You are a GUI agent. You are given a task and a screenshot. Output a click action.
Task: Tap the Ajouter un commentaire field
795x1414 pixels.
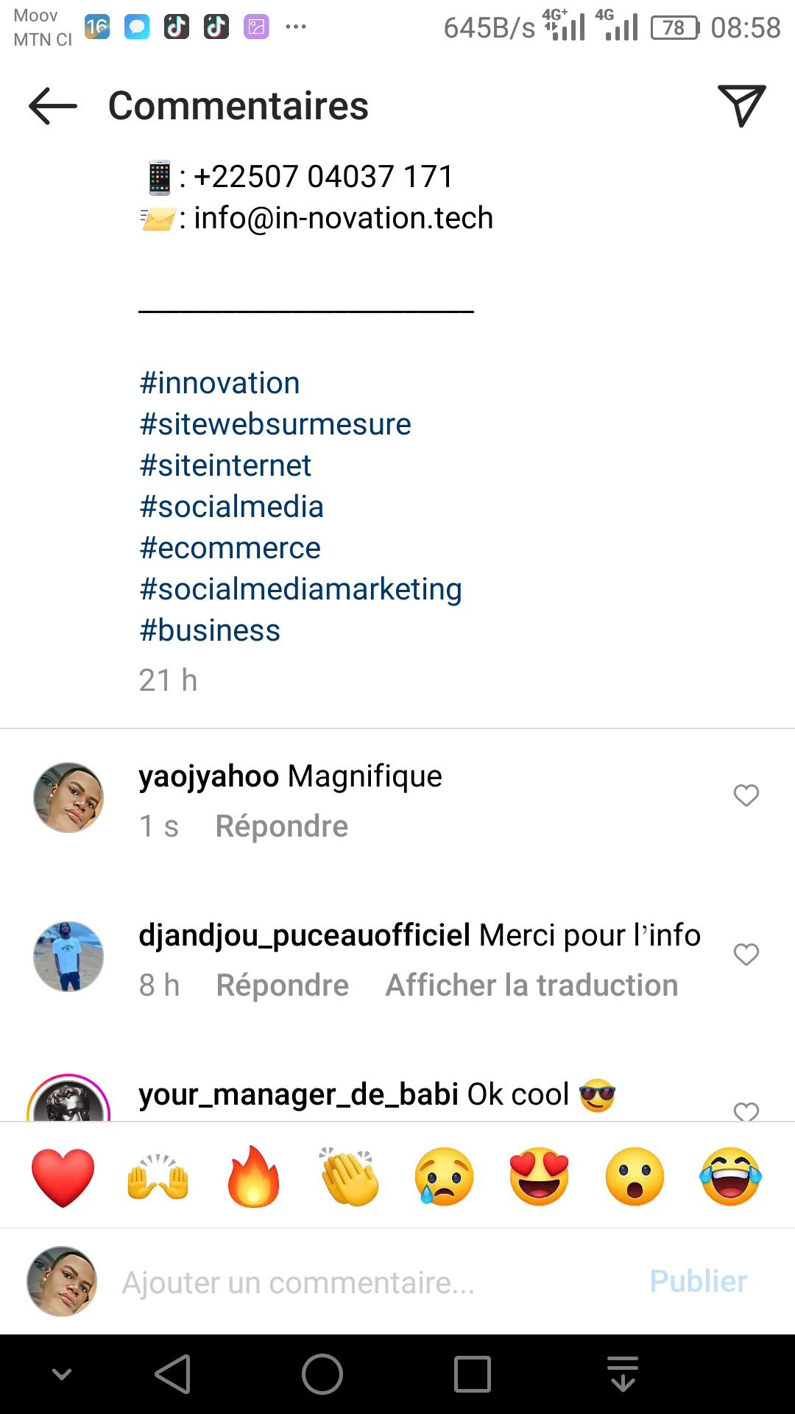[368, 1282]
